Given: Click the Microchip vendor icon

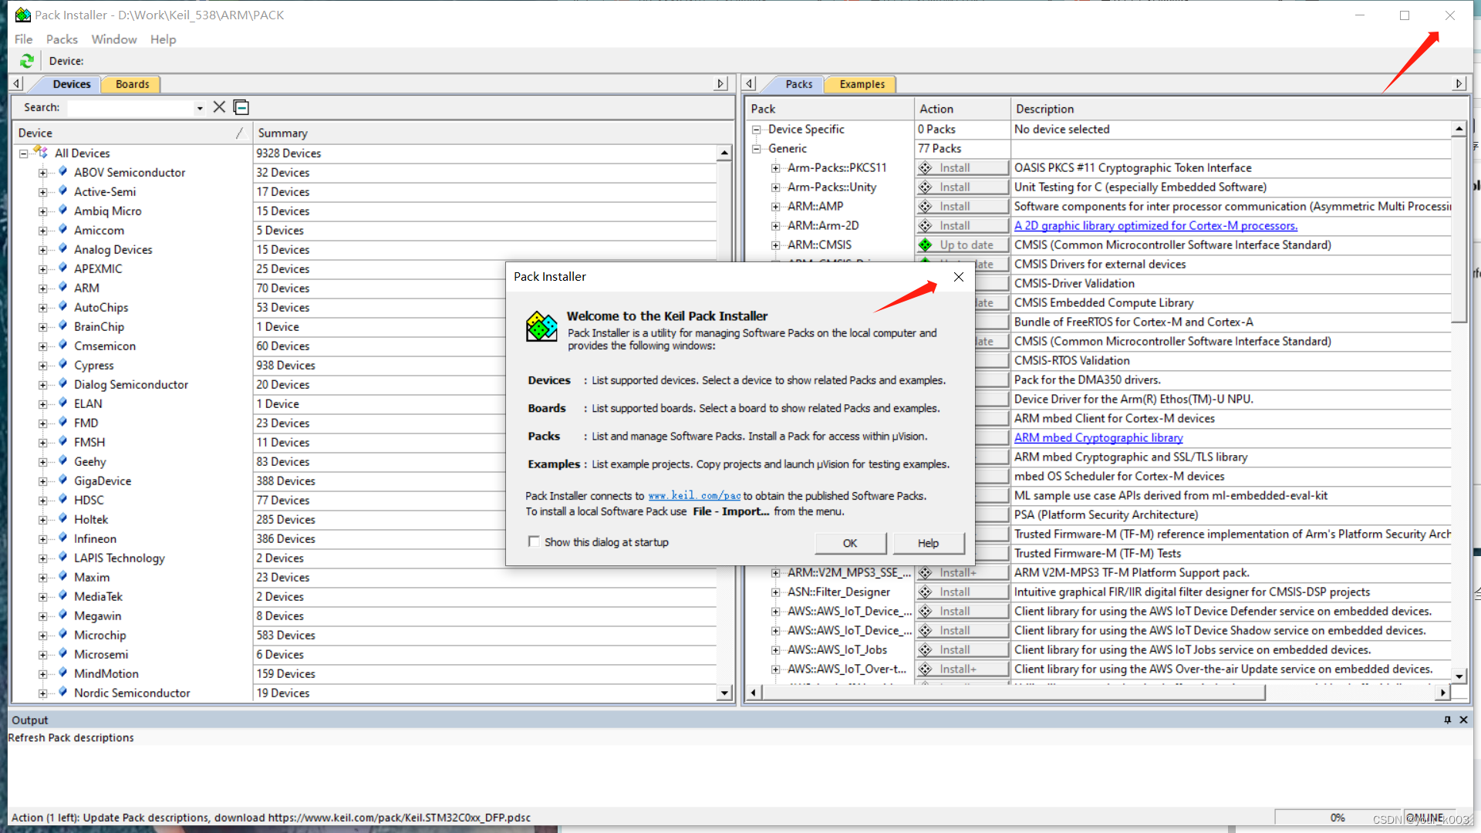Looking at the screenshot, I should 62,635.
